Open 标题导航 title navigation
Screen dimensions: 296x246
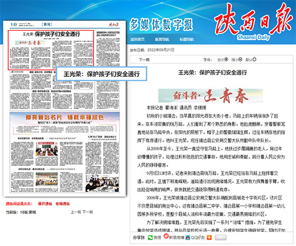(186, 40)
